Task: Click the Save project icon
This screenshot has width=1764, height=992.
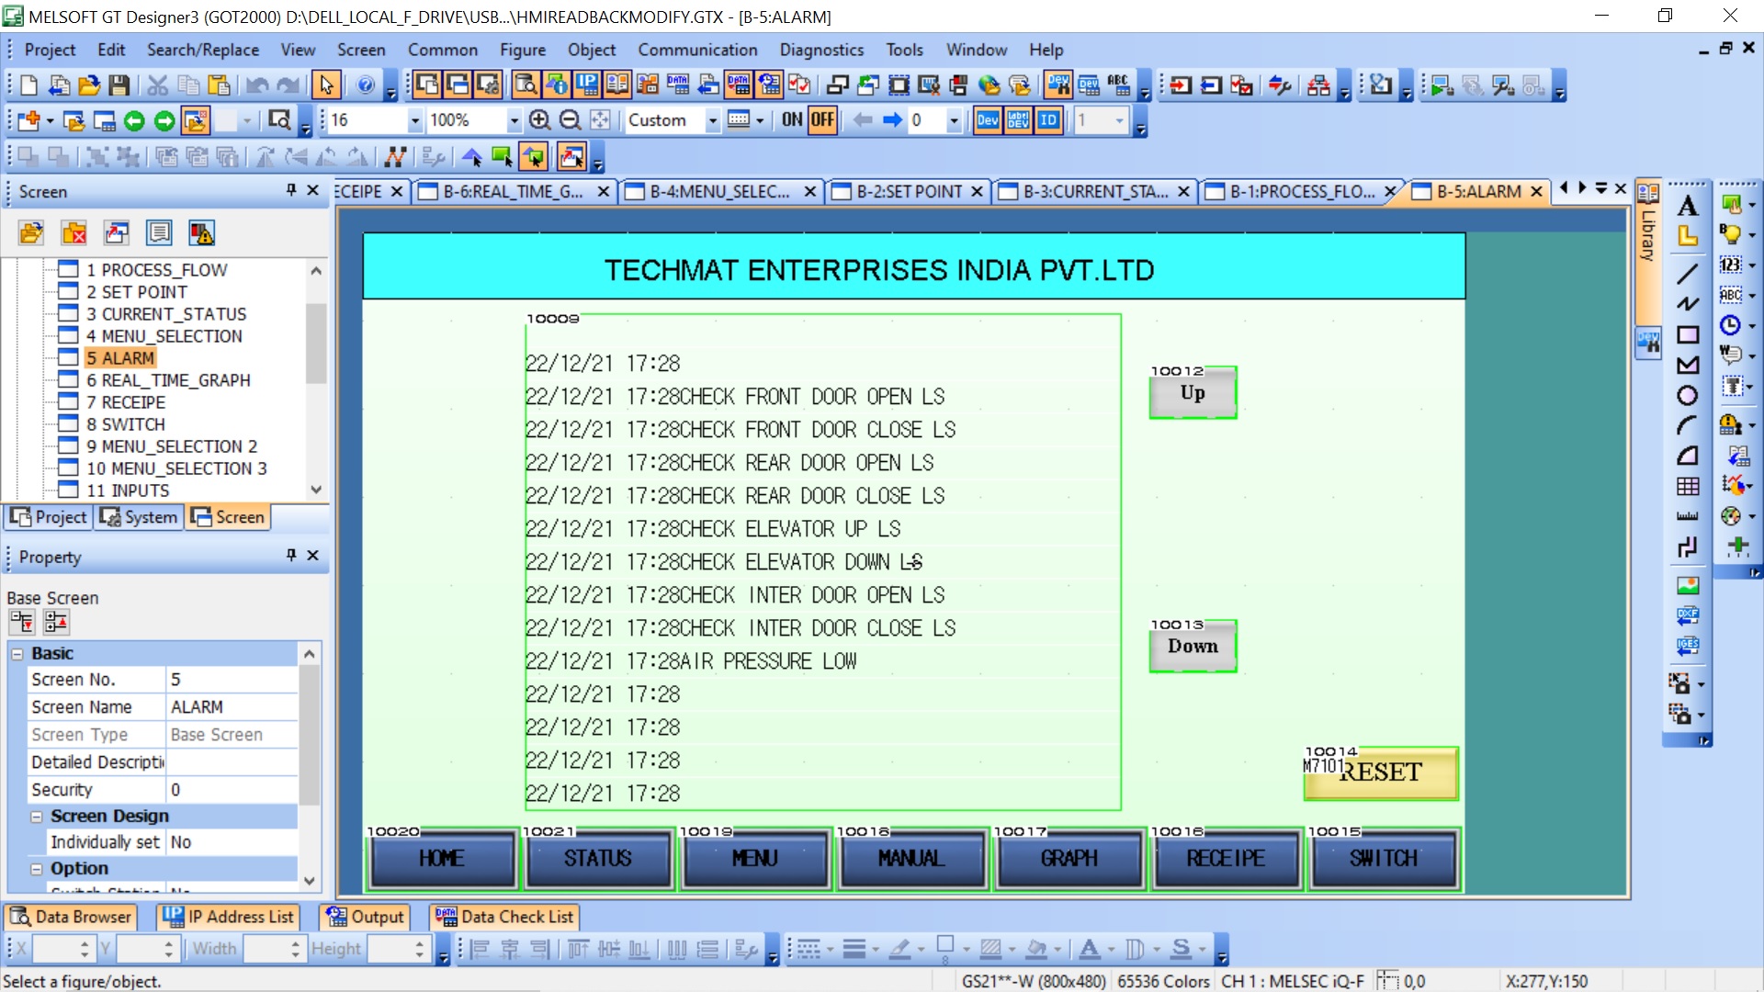Action: point(119,85)
